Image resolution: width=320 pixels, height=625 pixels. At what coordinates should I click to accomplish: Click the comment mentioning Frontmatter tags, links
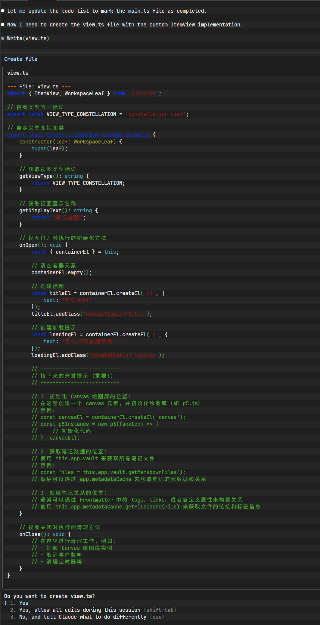point(137,500)
